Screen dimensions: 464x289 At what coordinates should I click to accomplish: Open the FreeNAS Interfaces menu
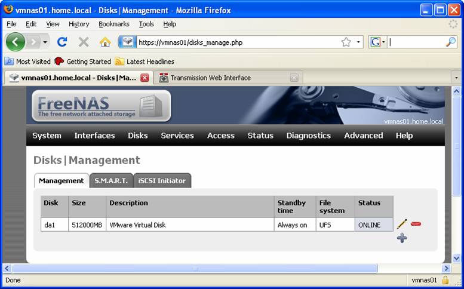pyautogui.click(x=95, y=136)
